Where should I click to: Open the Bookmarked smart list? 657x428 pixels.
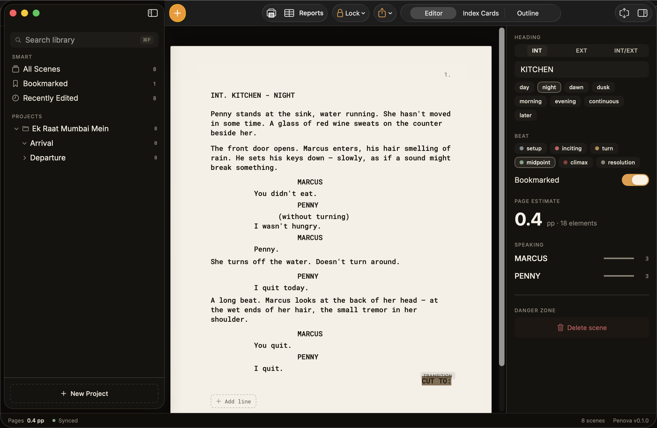[x=84, y=83]
